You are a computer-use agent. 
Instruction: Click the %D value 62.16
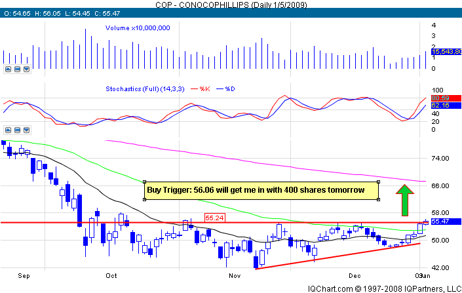pos(446,106)
